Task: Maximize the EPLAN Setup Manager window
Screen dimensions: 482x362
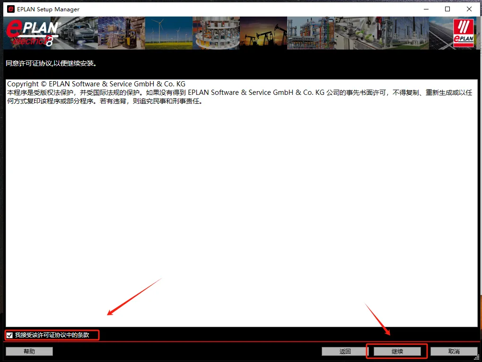Action: tap(447, 9)
